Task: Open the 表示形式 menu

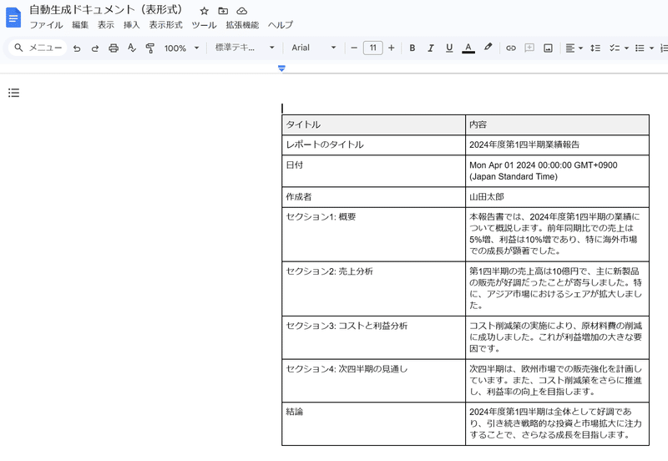Action: (x=165, y=25)
